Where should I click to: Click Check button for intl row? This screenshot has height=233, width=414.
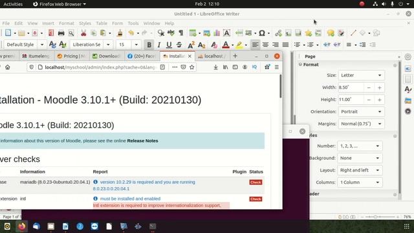click(x=256, y=199)
